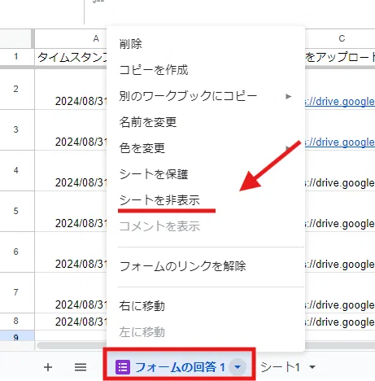The image size is (375, 381).
Task: Expand 別のワークブックにコピー submenu arrow
Action: click(x=288, y=96)
